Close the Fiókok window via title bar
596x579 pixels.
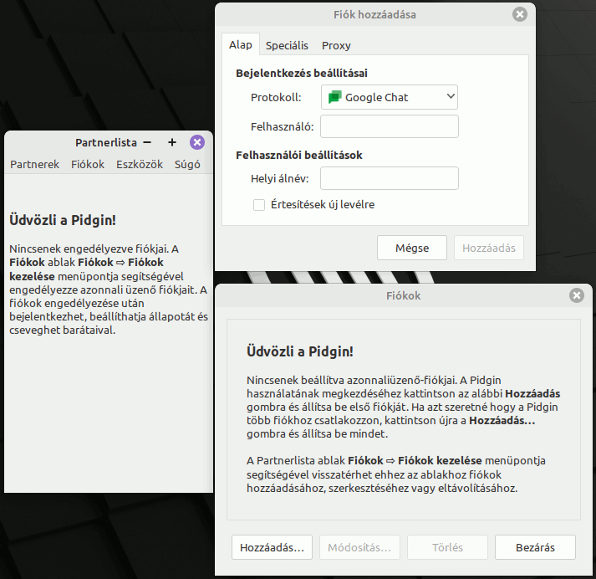pos(576,295)
